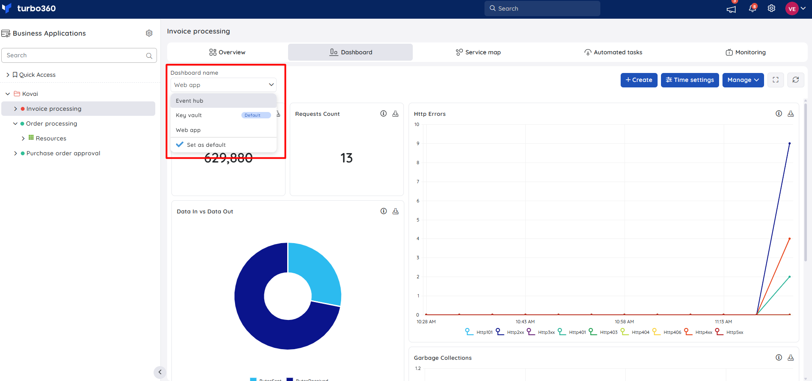Expand Quick Access section
Viewport: 812px width, 381px height.
[x=8, y=75]
